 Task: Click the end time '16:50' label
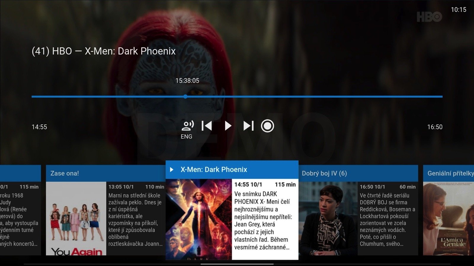pos(435,127)
